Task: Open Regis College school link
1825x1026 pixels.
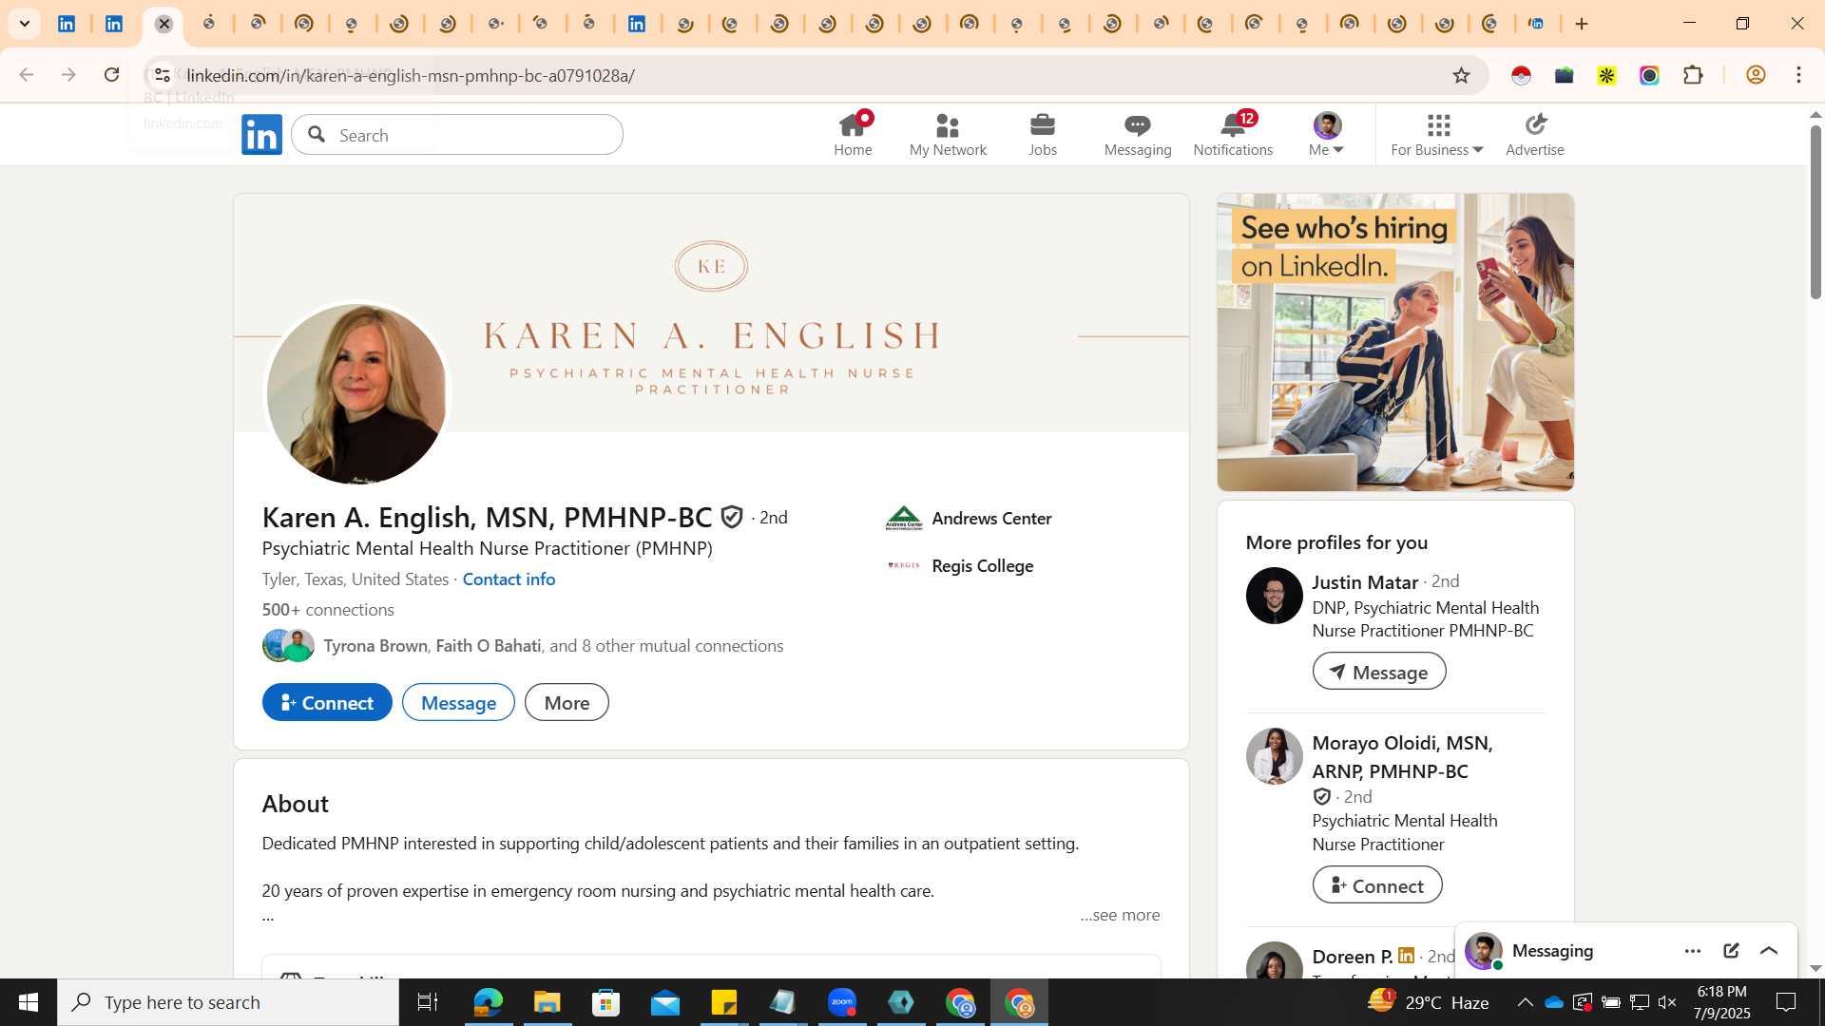Action: pos(960,566)
